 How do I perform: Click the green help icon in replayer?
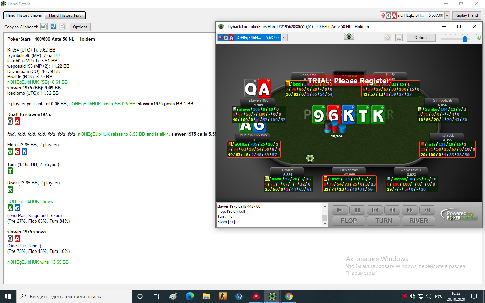coord(479,38)
